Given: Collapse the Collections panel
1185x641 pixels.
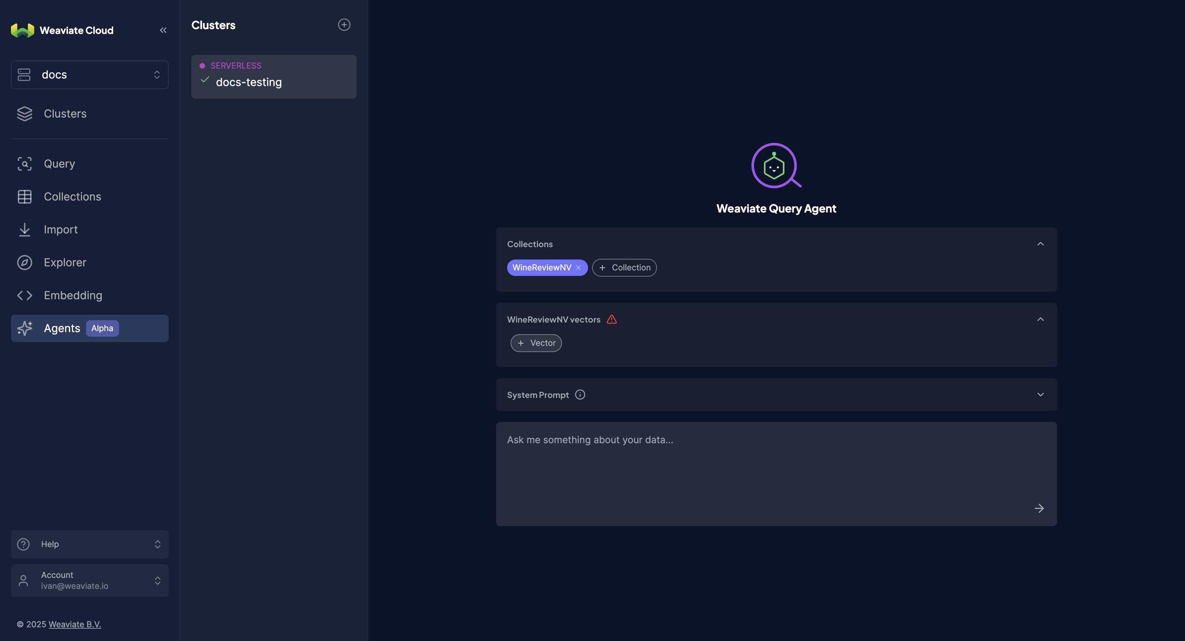Looking at the screenshot, I should 1041,244.
